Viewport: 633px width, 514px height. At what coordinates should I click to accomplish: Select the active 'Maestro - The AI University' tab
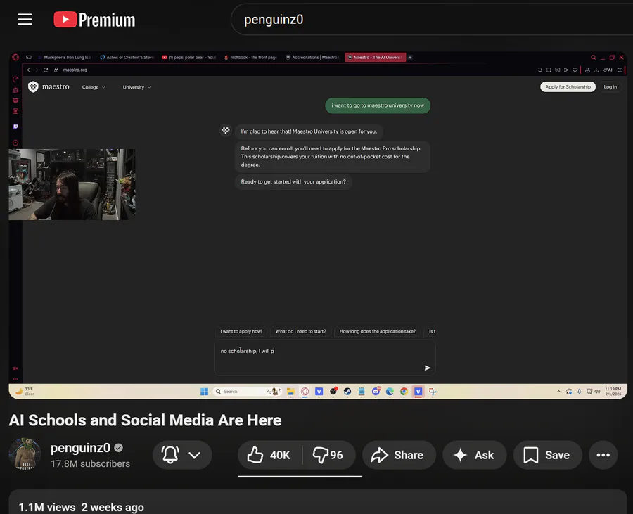coord(375,57)
